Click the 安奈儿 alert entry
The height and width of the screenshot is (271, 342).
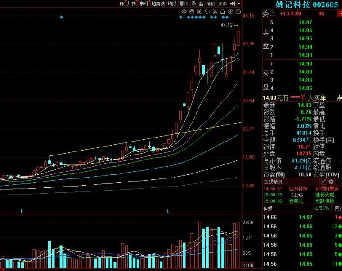point(296,201)
